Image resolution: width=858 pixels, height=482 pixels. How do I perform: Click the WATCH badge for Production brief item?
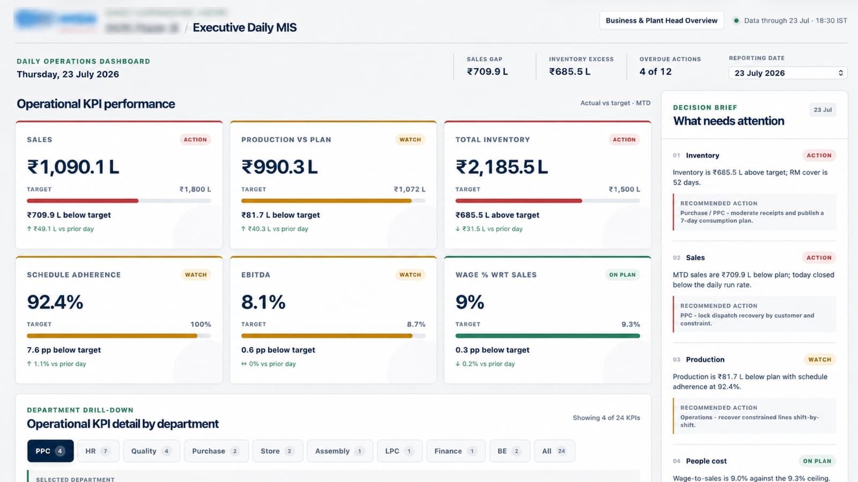coord(819,359)
